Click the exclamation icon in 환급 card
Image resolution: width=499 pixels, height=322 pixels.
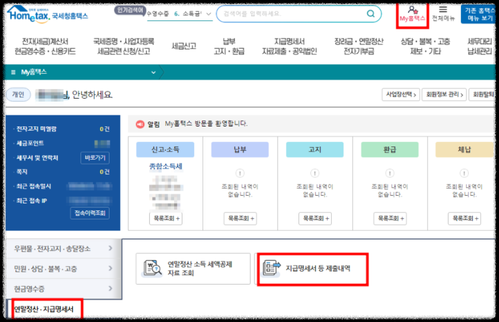tap(389, 174)
